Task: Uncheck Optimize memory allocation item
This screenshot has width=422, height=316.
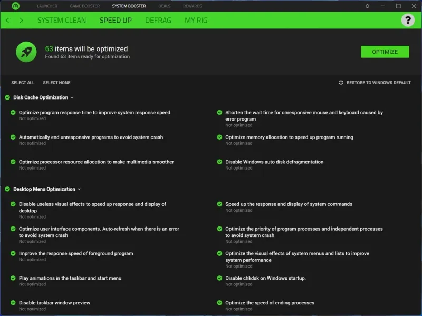Action: click(219, 137)
